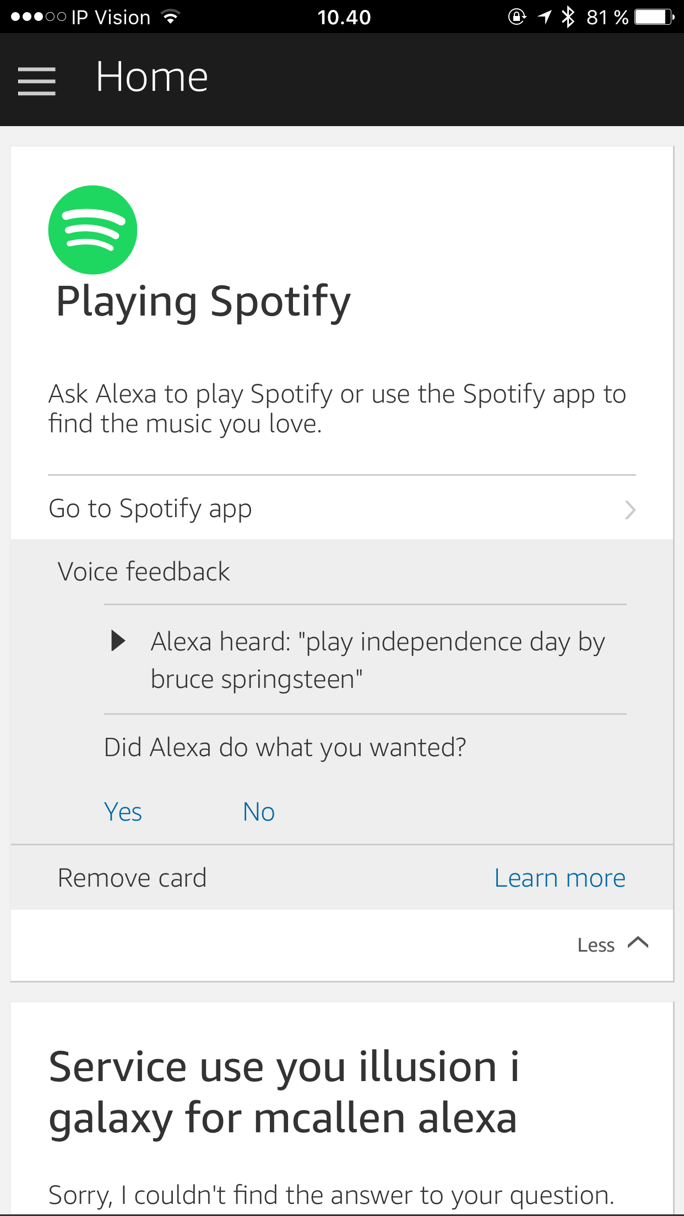684x1216 pixels.
Task: Answer No to Alexa feedback question
Action: [259, 812]
